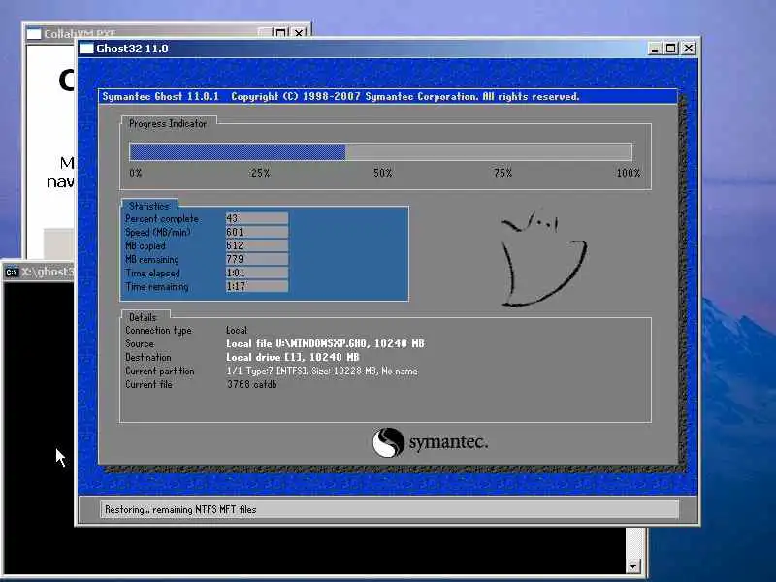Click the 25% progress scale label
776x582 pixels.
pos(260,173)
